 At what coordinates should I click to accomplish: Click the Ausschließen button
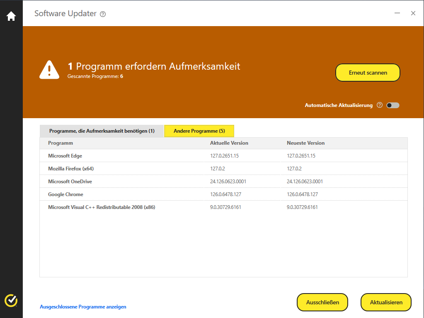tap(322, 302)
